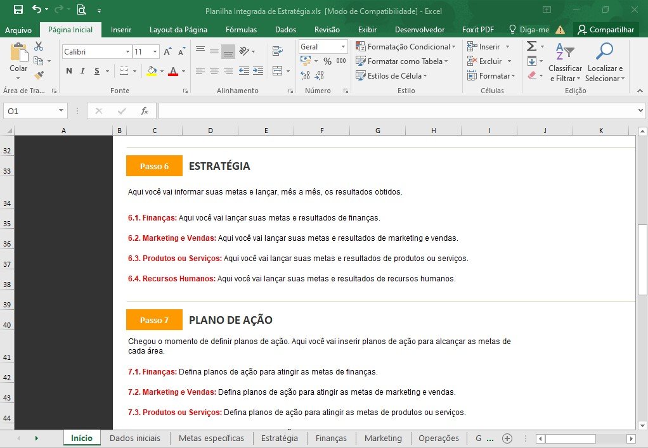Center text horizontally
648x448 pixels.
pos(214,70)
